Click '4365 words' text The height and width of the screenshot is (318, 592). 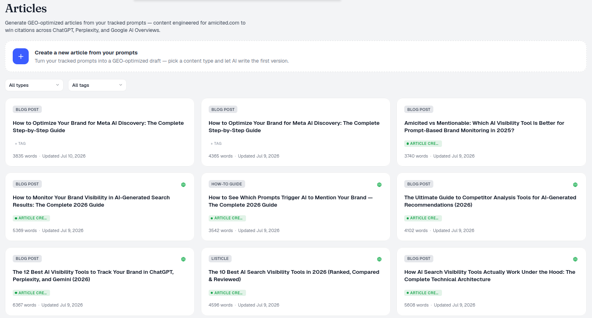pyautogui.click(x=221, y=156)
